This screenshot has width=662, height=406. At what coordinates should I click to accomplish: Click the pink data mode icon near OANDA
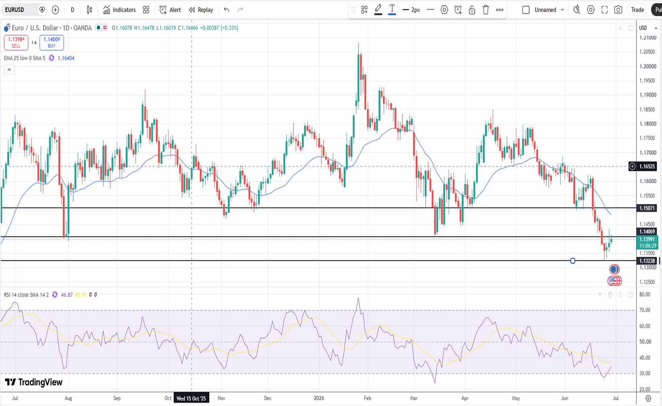pos(105,28)
